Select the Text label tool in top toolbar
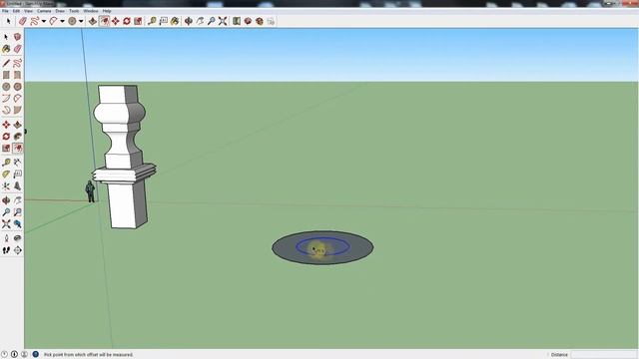Screen dimensions: 639x359 (x=164, y=21)
